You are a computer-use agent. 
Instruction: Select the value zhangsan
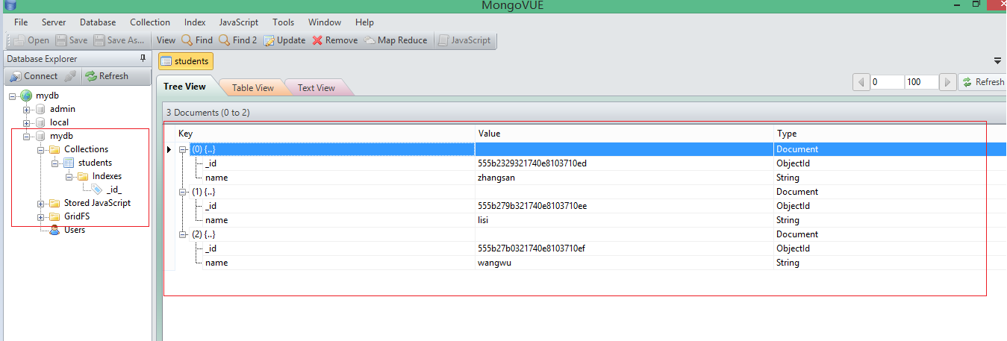point(496,178)
